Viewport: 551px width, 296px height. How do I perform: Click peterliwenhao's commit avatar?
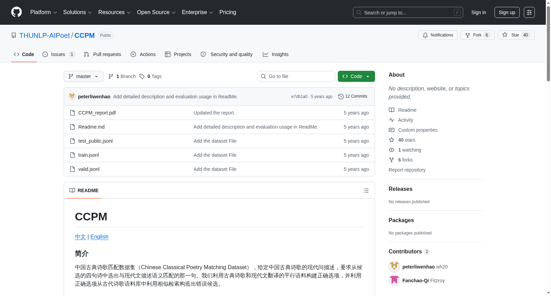click(x=72, y=96)
